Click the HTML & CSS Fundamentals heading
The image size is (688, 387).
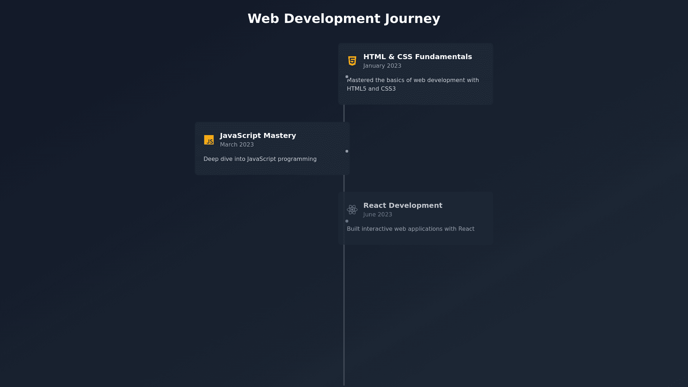click(x=417, y=57)
